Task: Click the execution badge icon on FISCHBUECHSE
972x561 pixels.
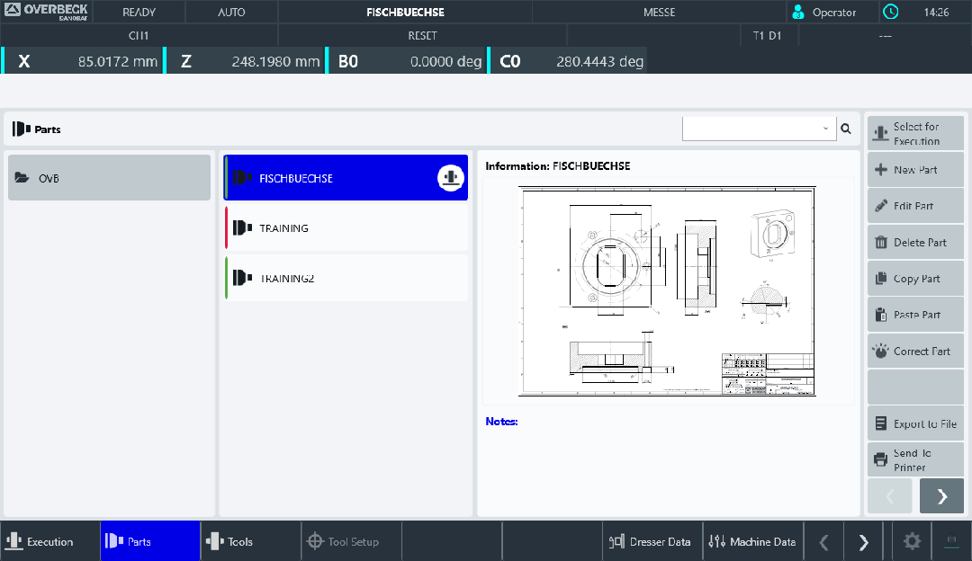Action: [451, 178]
